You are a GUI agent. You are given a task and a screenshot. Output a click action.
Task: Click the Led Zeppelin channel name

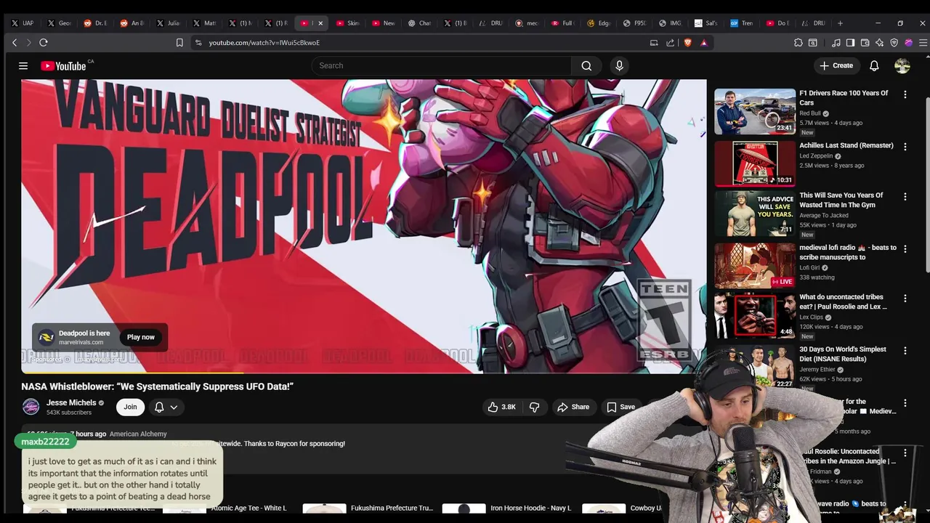(x=815, y=156)
